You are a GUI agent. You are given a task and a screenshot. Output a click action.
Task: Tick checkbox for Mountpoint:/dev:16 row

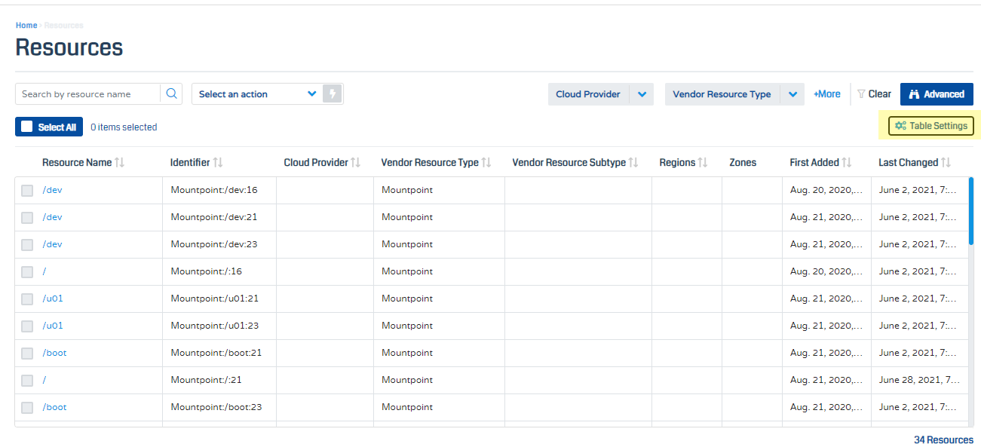tap(27, 191)
